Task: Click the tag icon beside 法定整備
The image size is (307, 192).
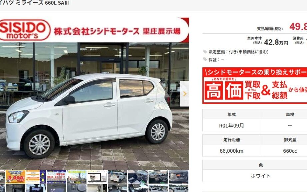Action: coord(205,52)
